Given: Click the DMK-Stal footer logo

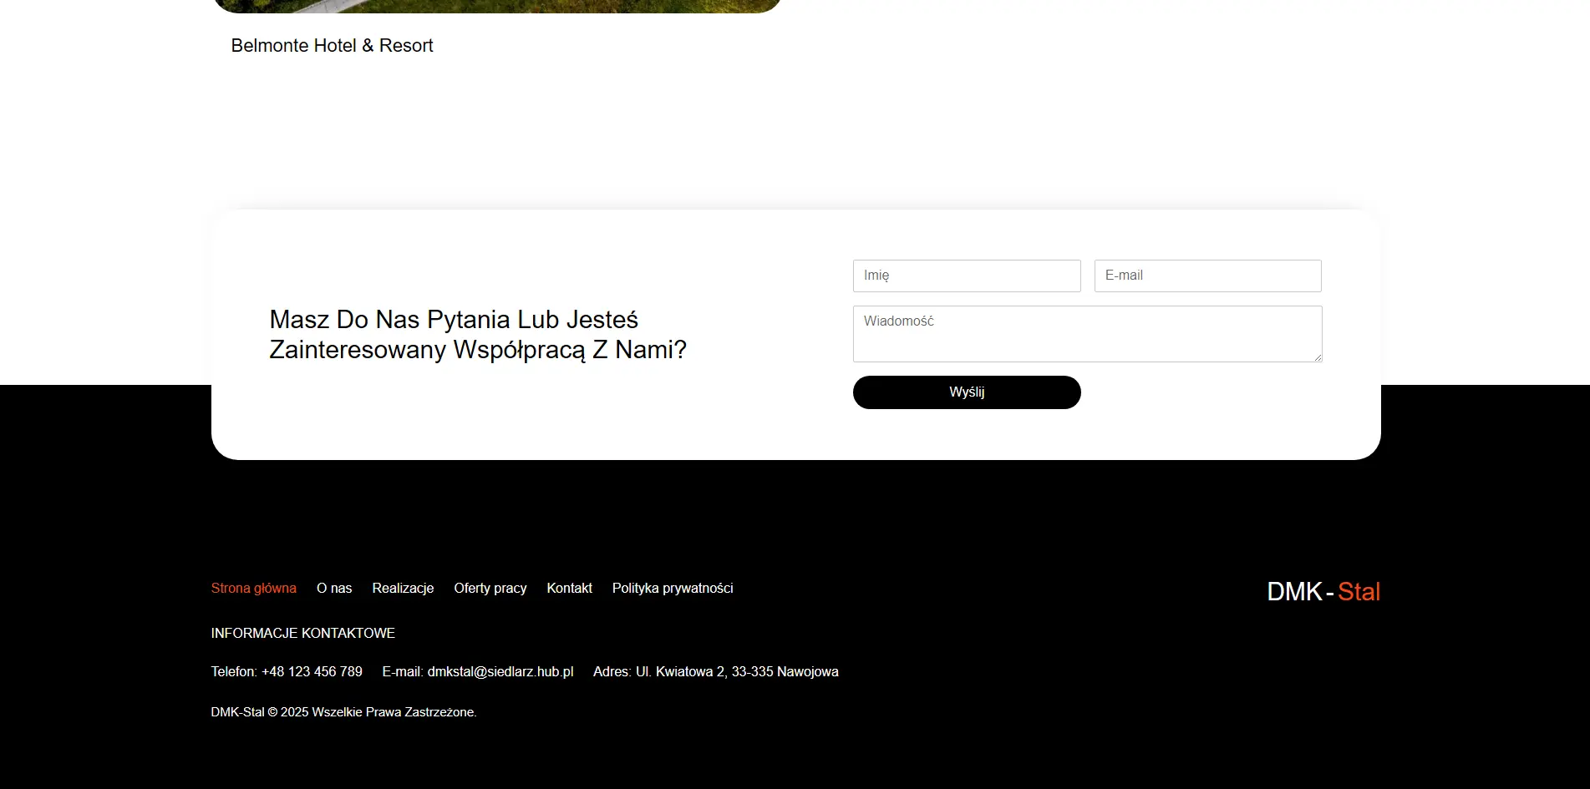Looking at the screenshot, I should click(1323, 592).
